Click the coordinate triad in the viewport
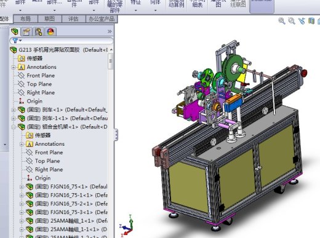 pos(127,226)
